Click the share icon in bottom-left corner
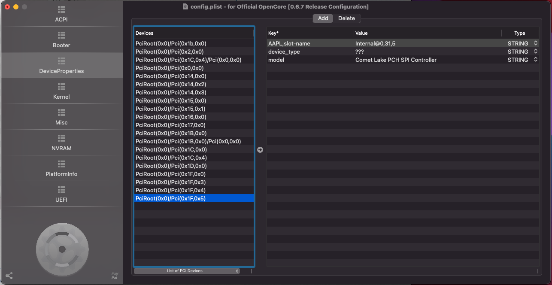Viewport: 552px width, 285px height. point(9,276)
